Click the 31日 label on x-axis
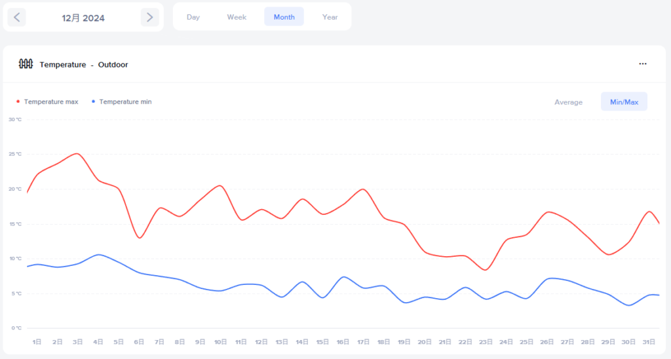 649,342
